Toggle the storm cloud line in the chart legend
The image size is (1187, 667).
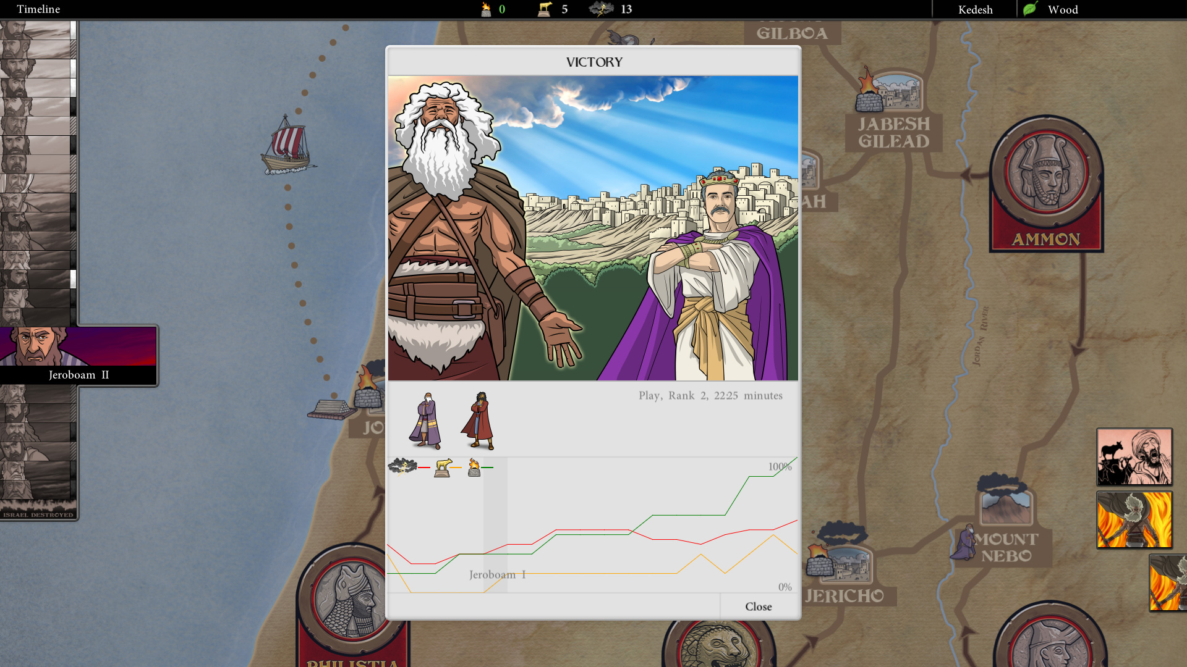(402, 467)
